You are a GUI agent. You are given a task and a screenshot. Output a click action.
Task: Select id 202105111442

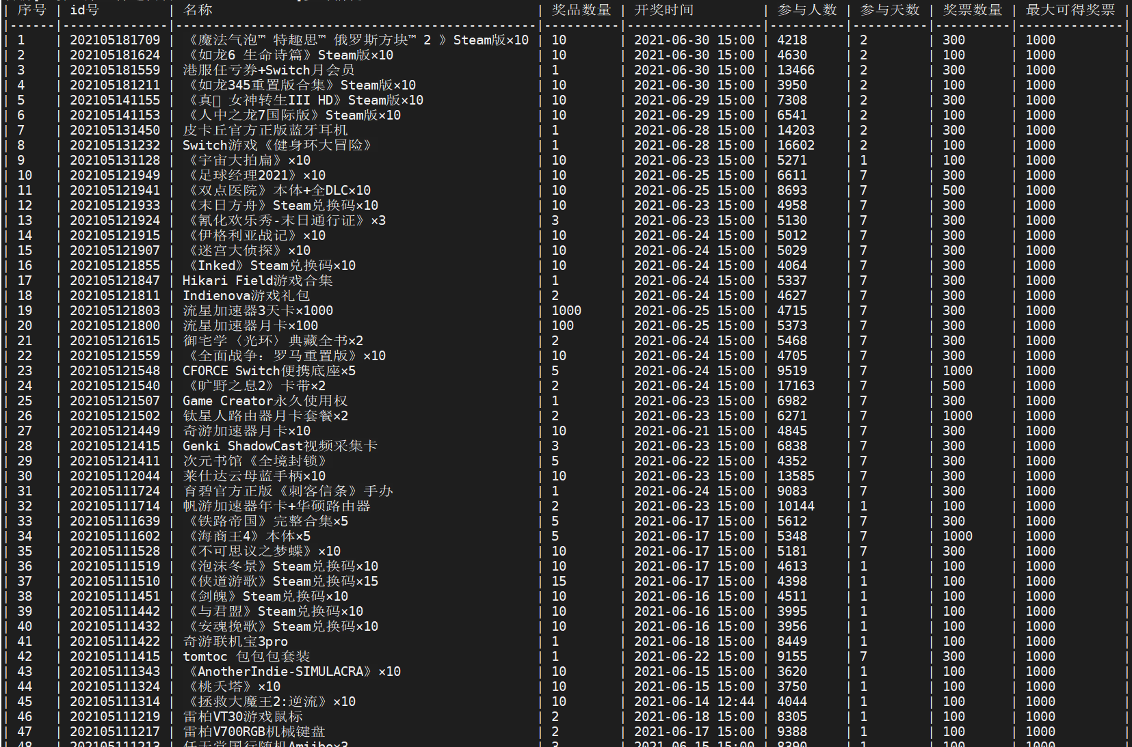tap(115, 612)
